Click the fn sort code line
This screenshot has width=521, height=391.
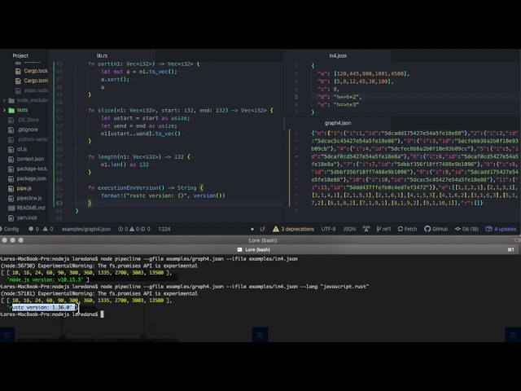pos(144,64)
